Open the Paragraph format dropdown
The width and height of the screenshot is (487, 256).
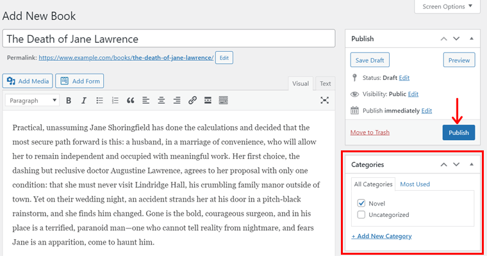coord(33,100)
